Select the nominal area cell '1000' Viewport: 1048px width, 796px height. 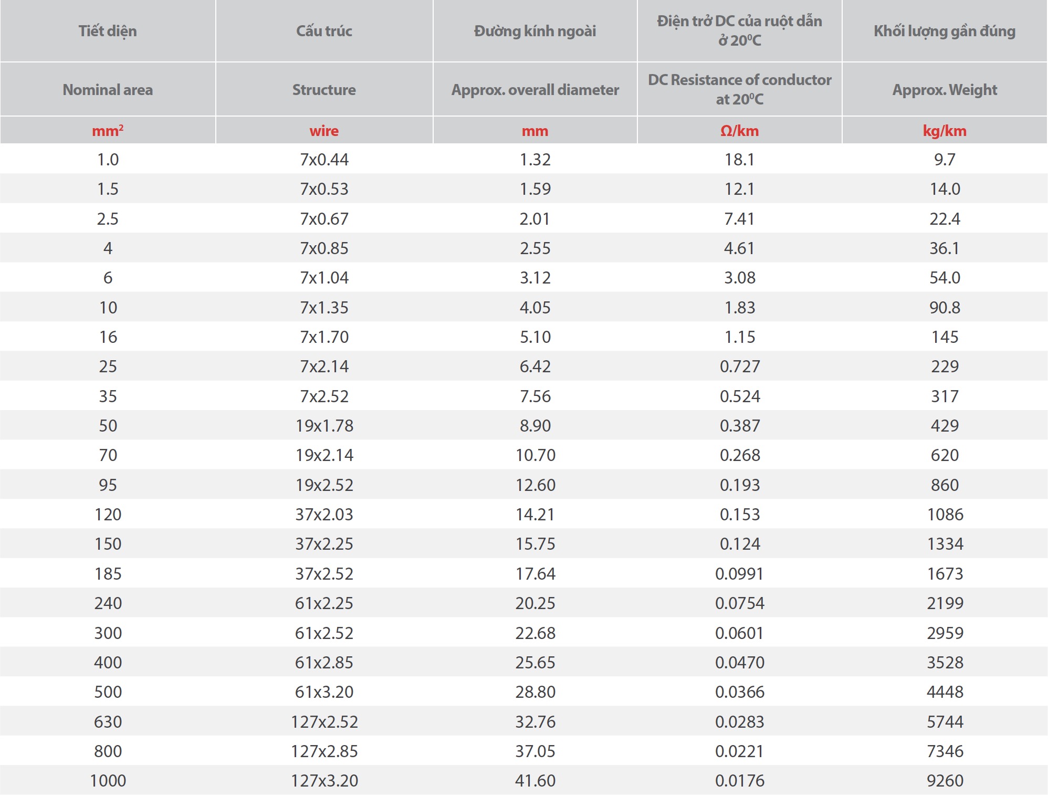coord(108,780)
